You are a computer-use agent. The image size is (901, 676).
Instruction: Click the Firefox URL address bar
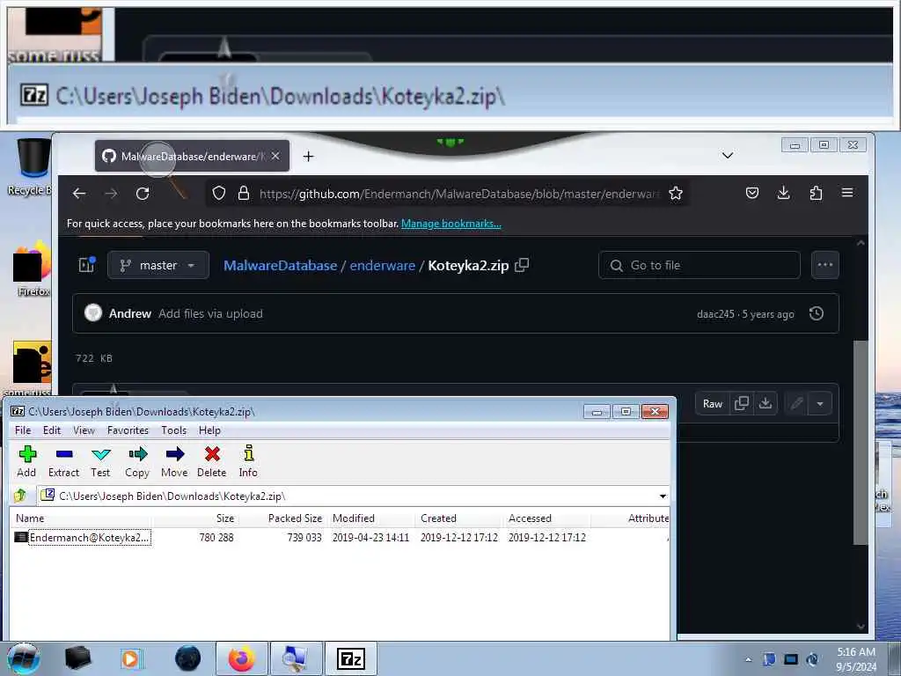pos(448,193)
